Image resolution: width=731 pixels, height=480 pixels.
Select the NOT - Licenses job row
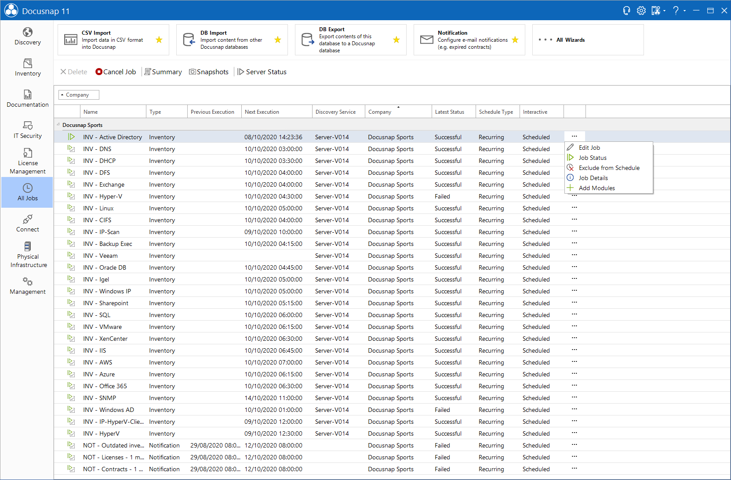[392, 457]
